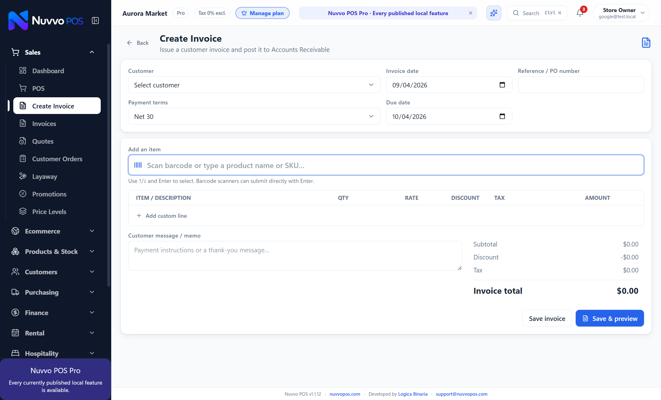Click the Invoice total $0.00 value
Viewport: 661px width, 400px height.
(x=627, y=291)
